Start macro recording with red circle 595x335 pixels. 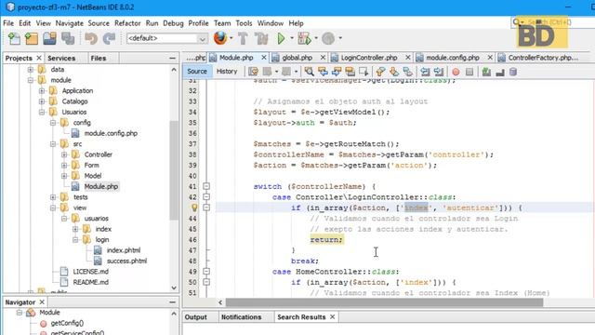pos(456,72)
